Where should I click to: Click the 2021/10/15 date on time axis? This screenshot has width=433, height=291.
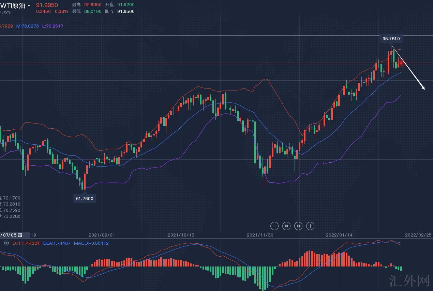[181, 235]
